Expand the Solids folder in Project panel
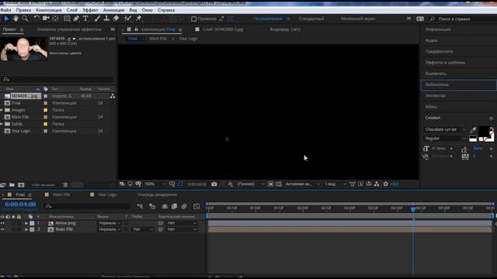The width and height of the screenshot is (497, 279). pos(2,124)
